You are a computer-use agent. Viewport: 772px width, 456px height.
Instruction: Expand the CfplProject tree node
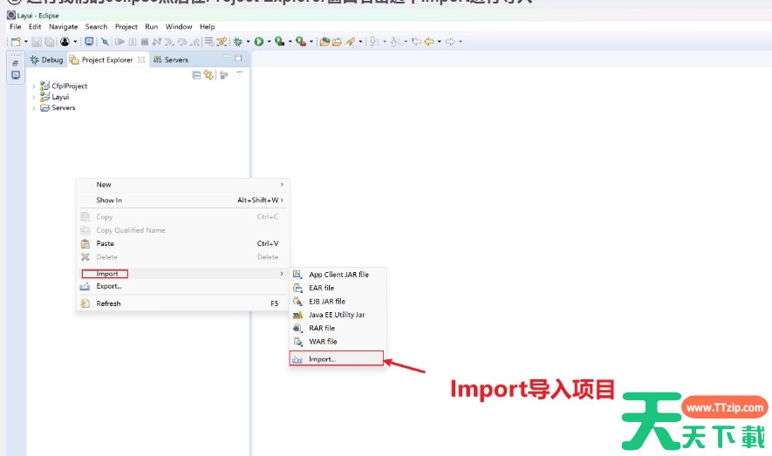[33, 86]
